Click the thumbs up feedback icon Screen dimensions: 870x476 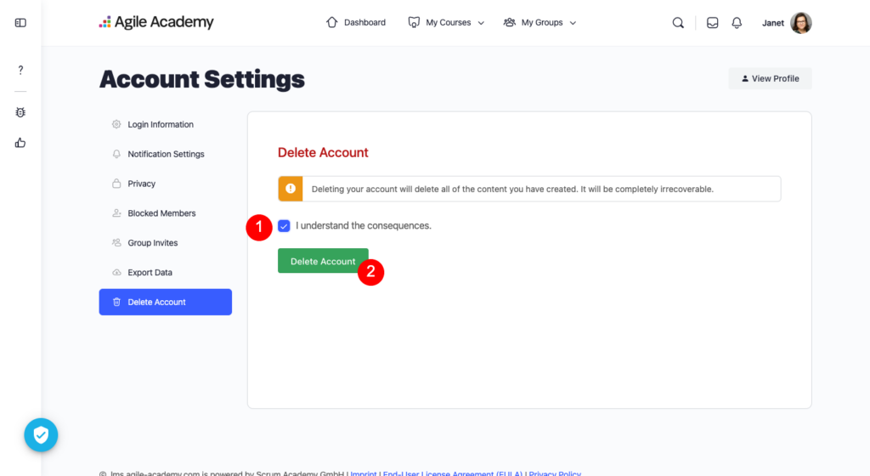click(20, 143)
